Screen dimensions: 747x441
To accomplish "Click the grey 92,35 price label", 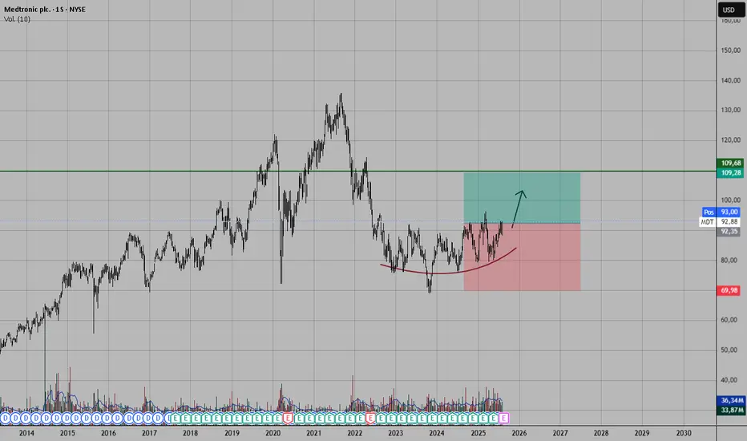I will [729, 231].
